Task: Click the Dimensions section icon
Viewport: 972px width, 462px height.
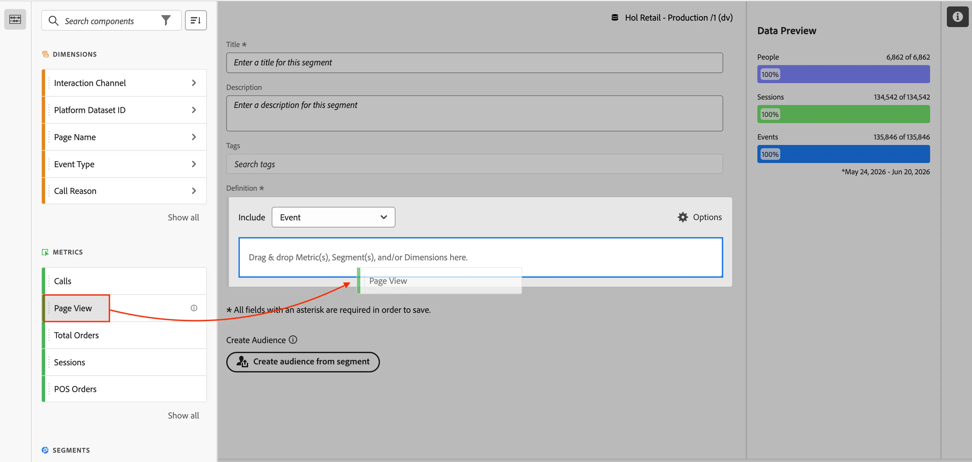Action: [45, 54]
